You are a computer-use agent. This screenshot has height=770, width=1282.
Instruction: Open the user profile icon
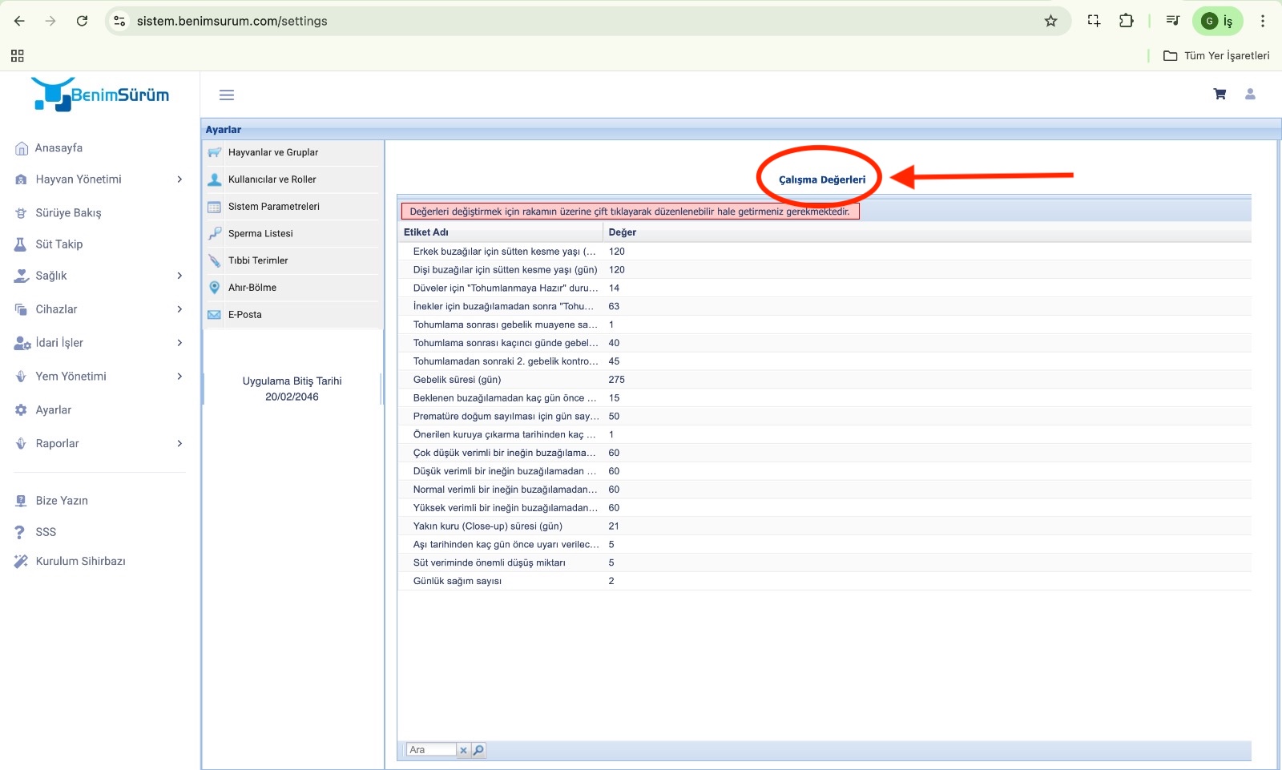(x=1249, y=95)
